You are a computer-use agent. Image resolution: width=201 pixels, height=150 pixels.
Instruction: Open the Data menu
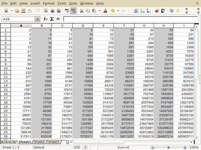pyautogui.click(x=73, y=3)
